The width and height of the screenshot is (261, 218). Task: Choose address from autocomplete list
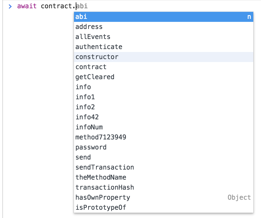(163, 27)
